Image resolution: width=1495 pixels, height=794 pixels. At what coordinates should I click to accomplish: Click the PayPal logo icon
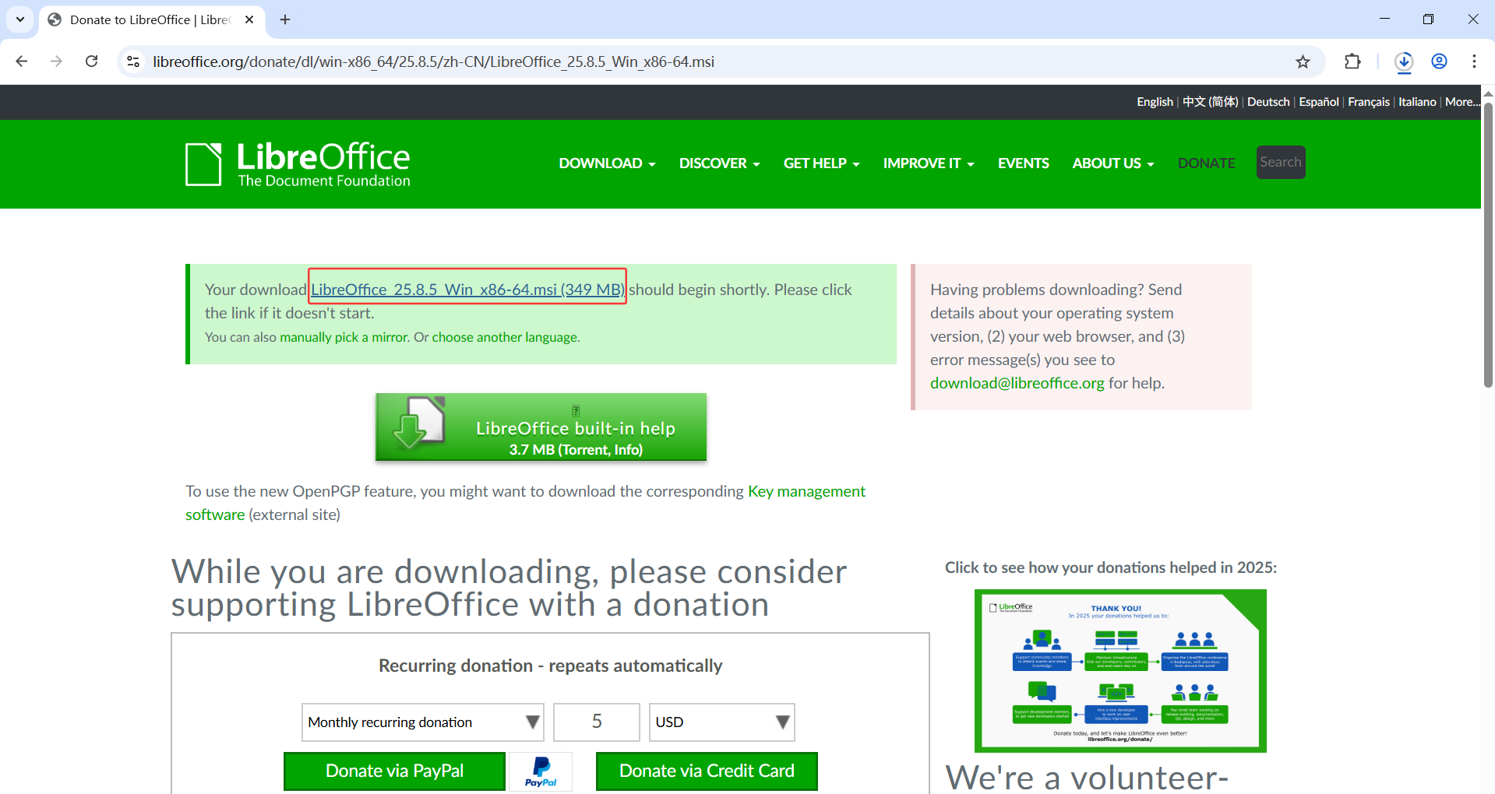[541, 771]
